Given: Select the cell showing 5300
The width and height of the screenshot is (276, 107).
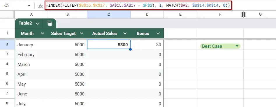Looking at the screenshot, I should click(109, 45).
